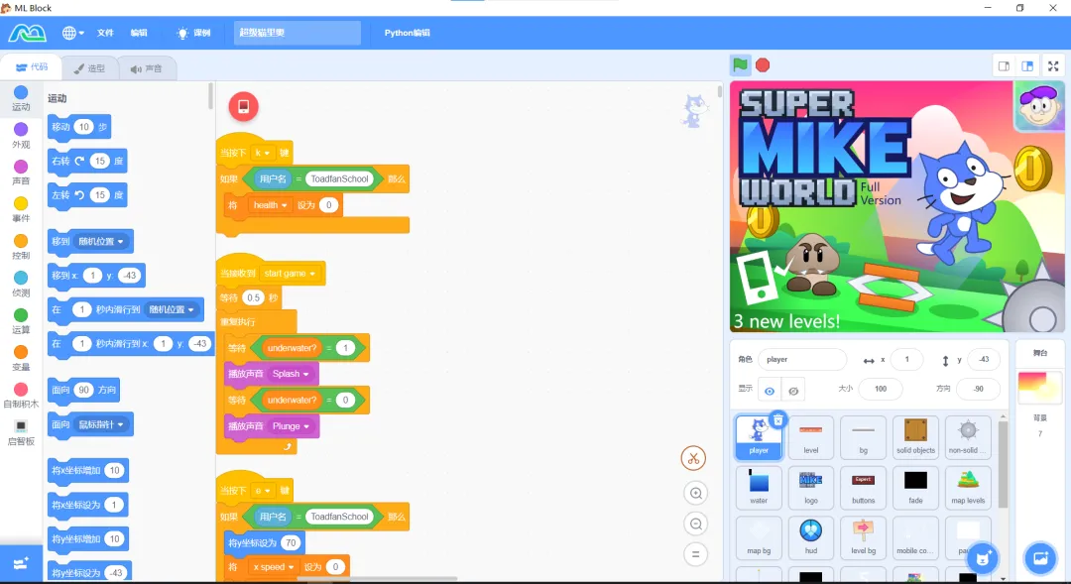Select the fade sprite thumbnail
The image size is (1071, 584).
point(915,488)
